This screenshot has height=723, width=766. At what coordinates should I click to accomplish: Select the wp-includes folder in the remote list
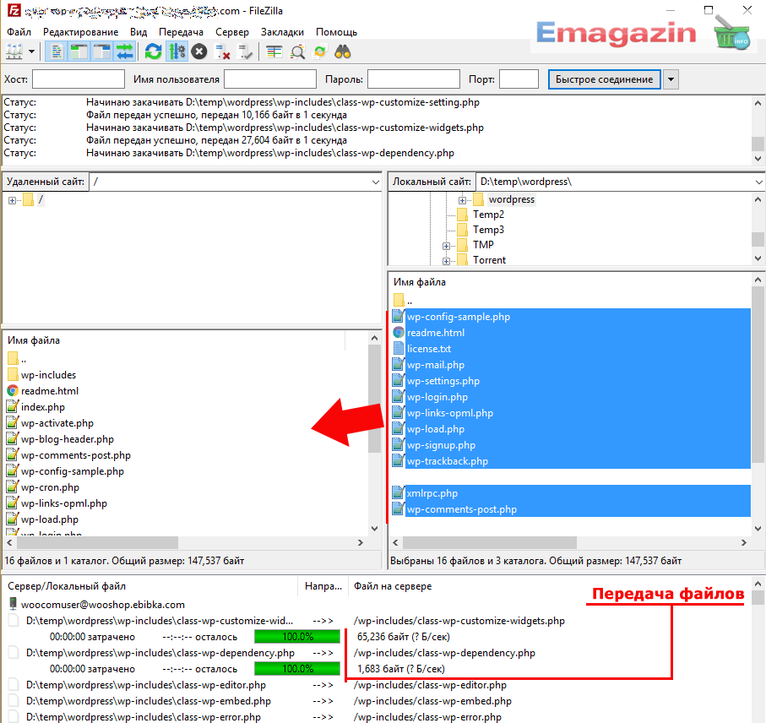tap(48, 375)
